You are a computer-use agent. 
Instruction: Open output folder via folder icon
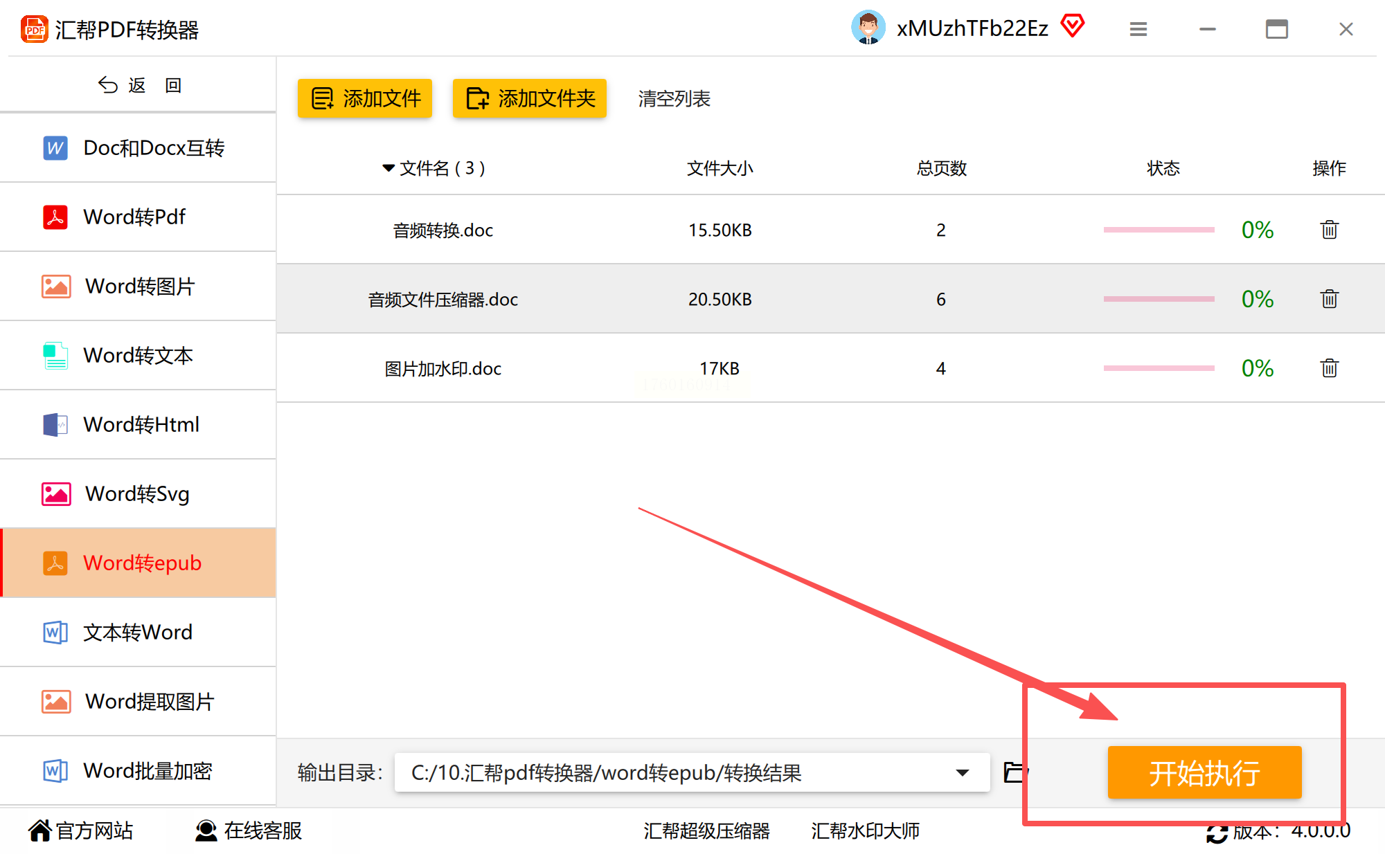(1015, 772)
